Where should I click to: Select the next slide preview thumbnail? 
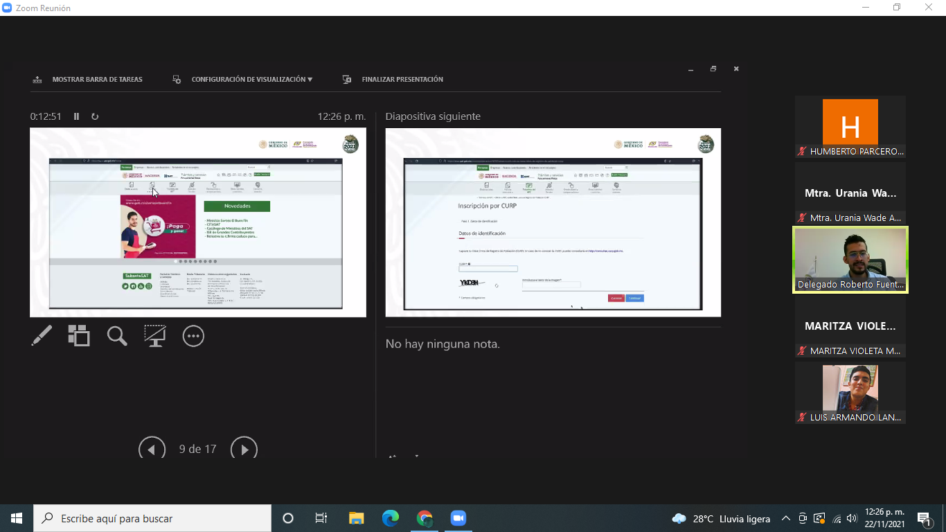tap(553, 222)
